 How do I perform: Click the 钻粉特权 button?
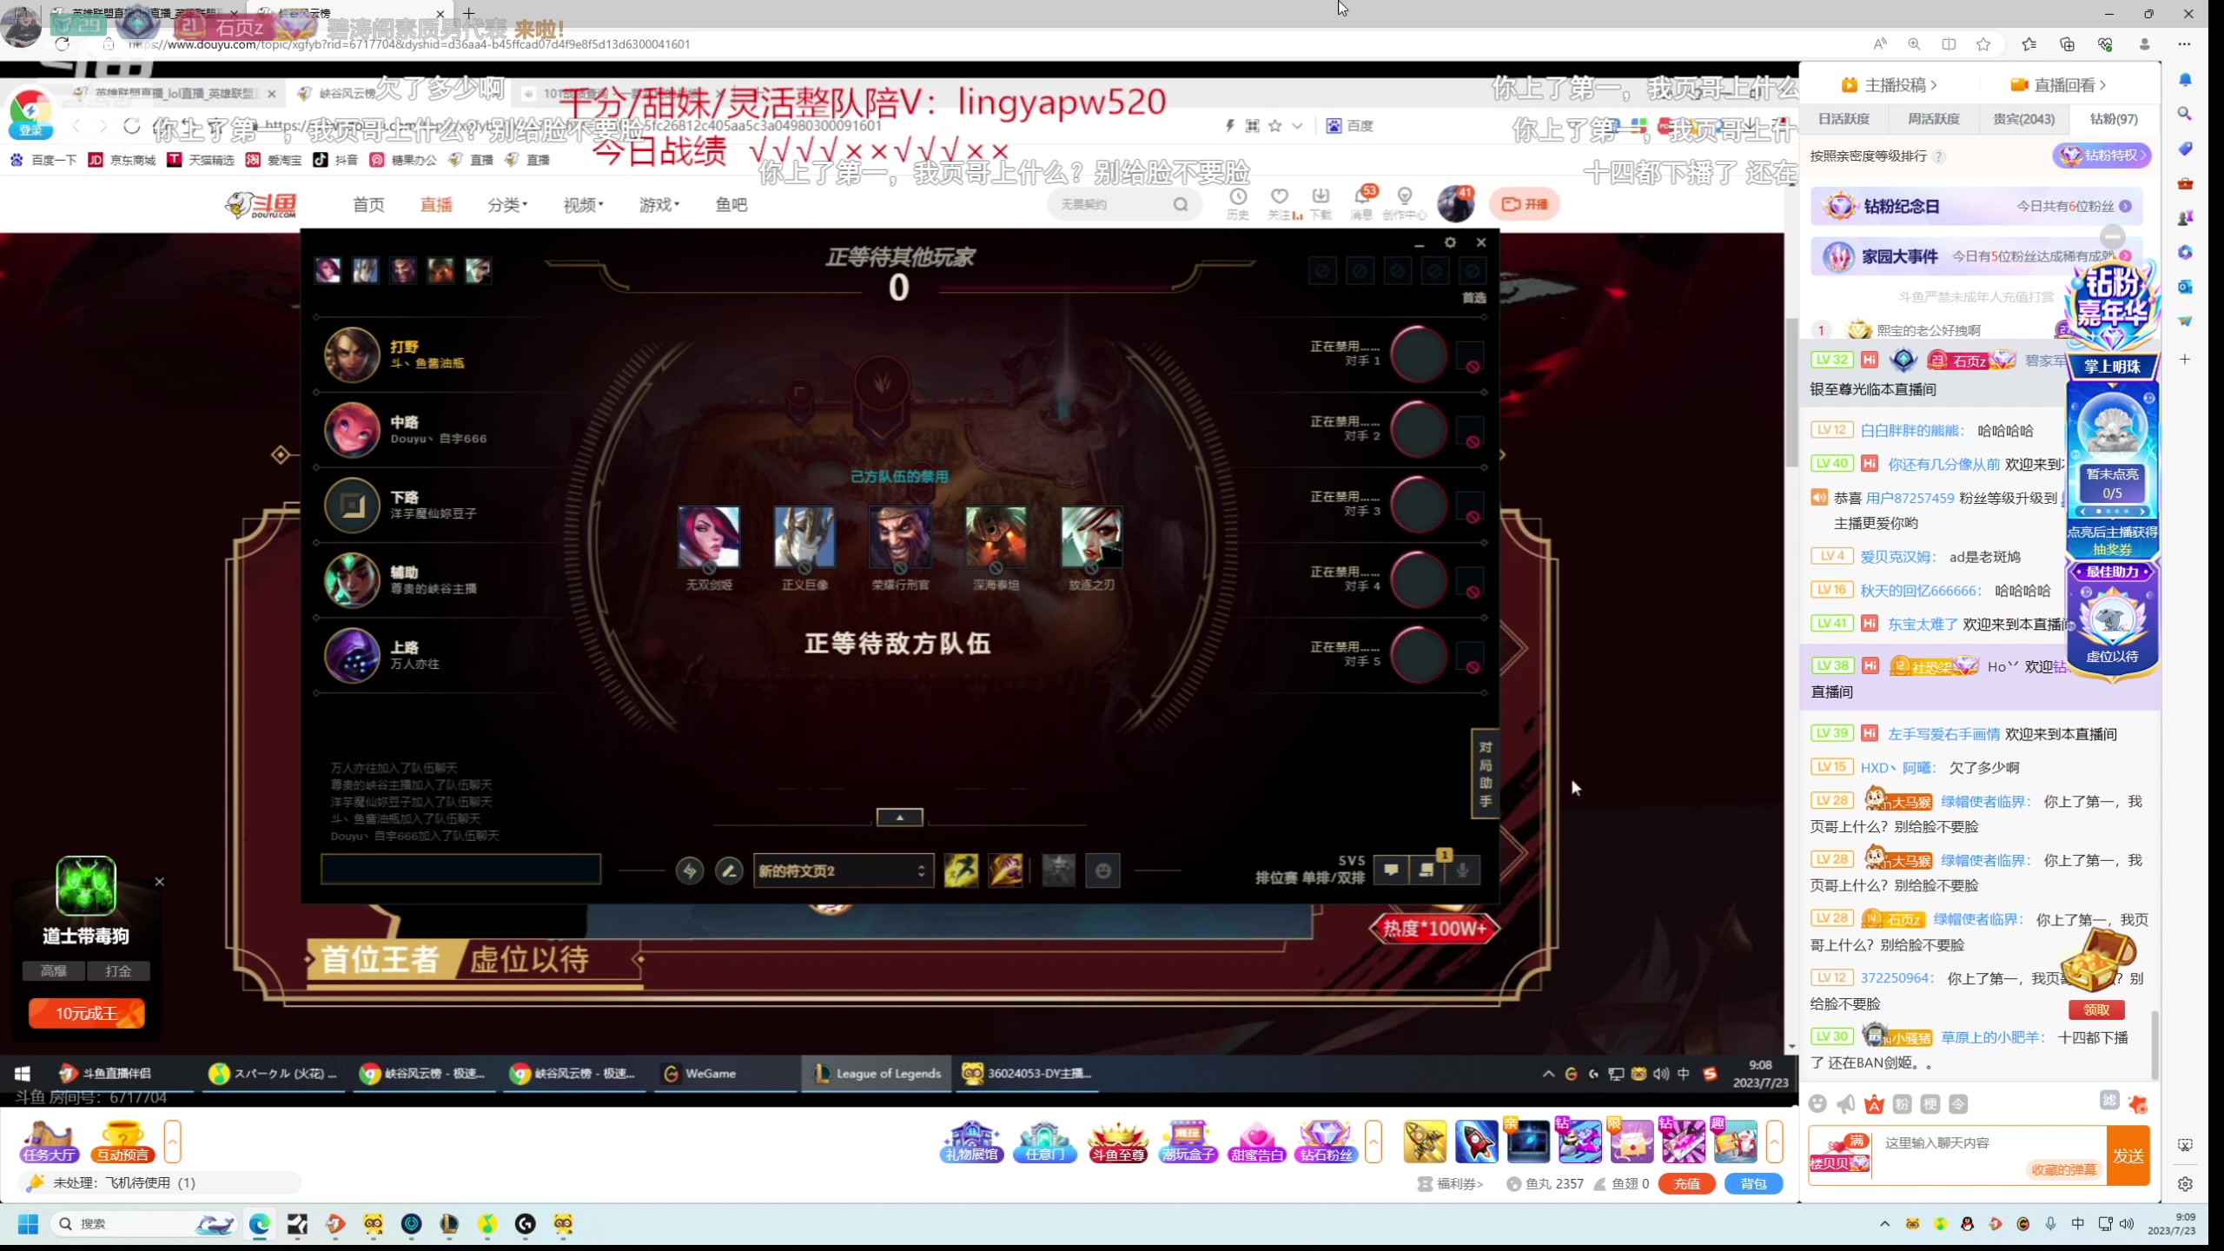(2102, 156)
